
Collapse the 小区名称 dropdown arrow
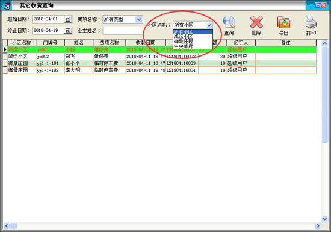tap(209, 25)
